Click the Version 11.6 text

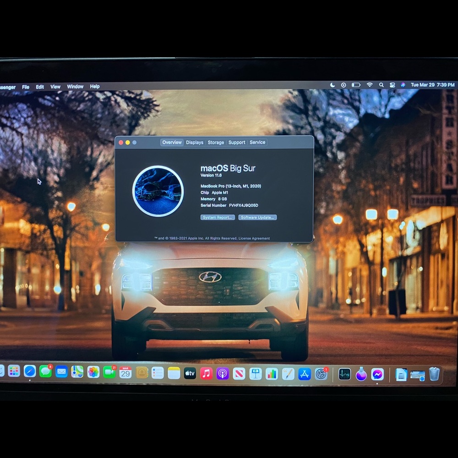(x=211, y=175)
